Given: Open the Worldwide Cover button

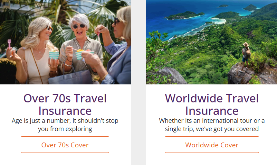Looking at the screenshot, I should coord(212,145).
